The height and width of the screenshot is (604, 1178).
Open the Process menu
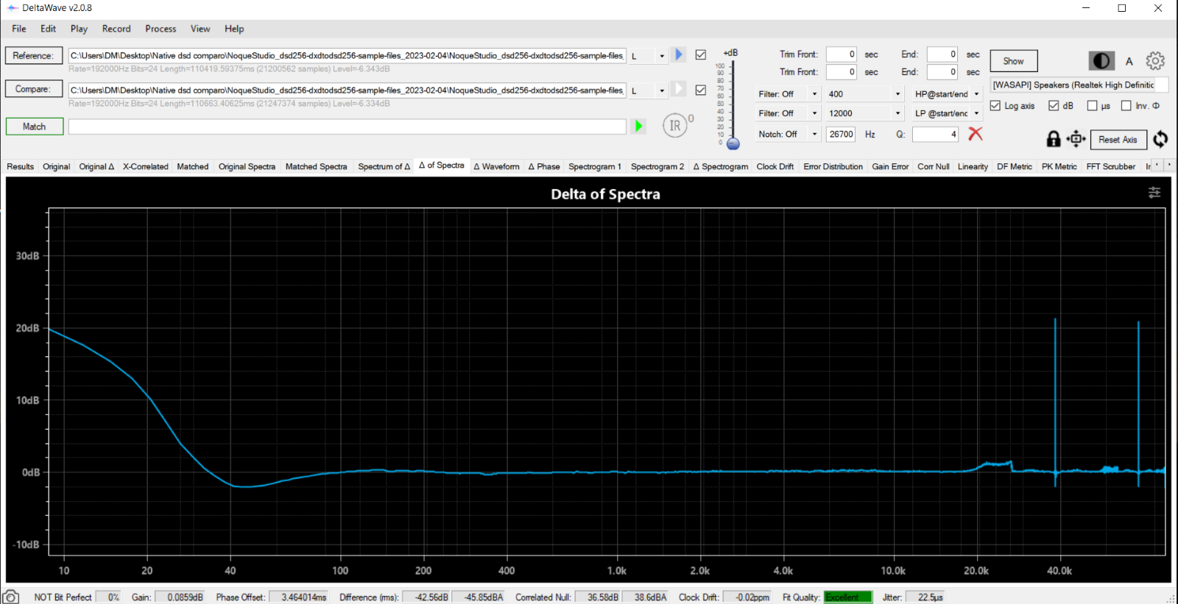pyautogui.click(x=161, y=29)
